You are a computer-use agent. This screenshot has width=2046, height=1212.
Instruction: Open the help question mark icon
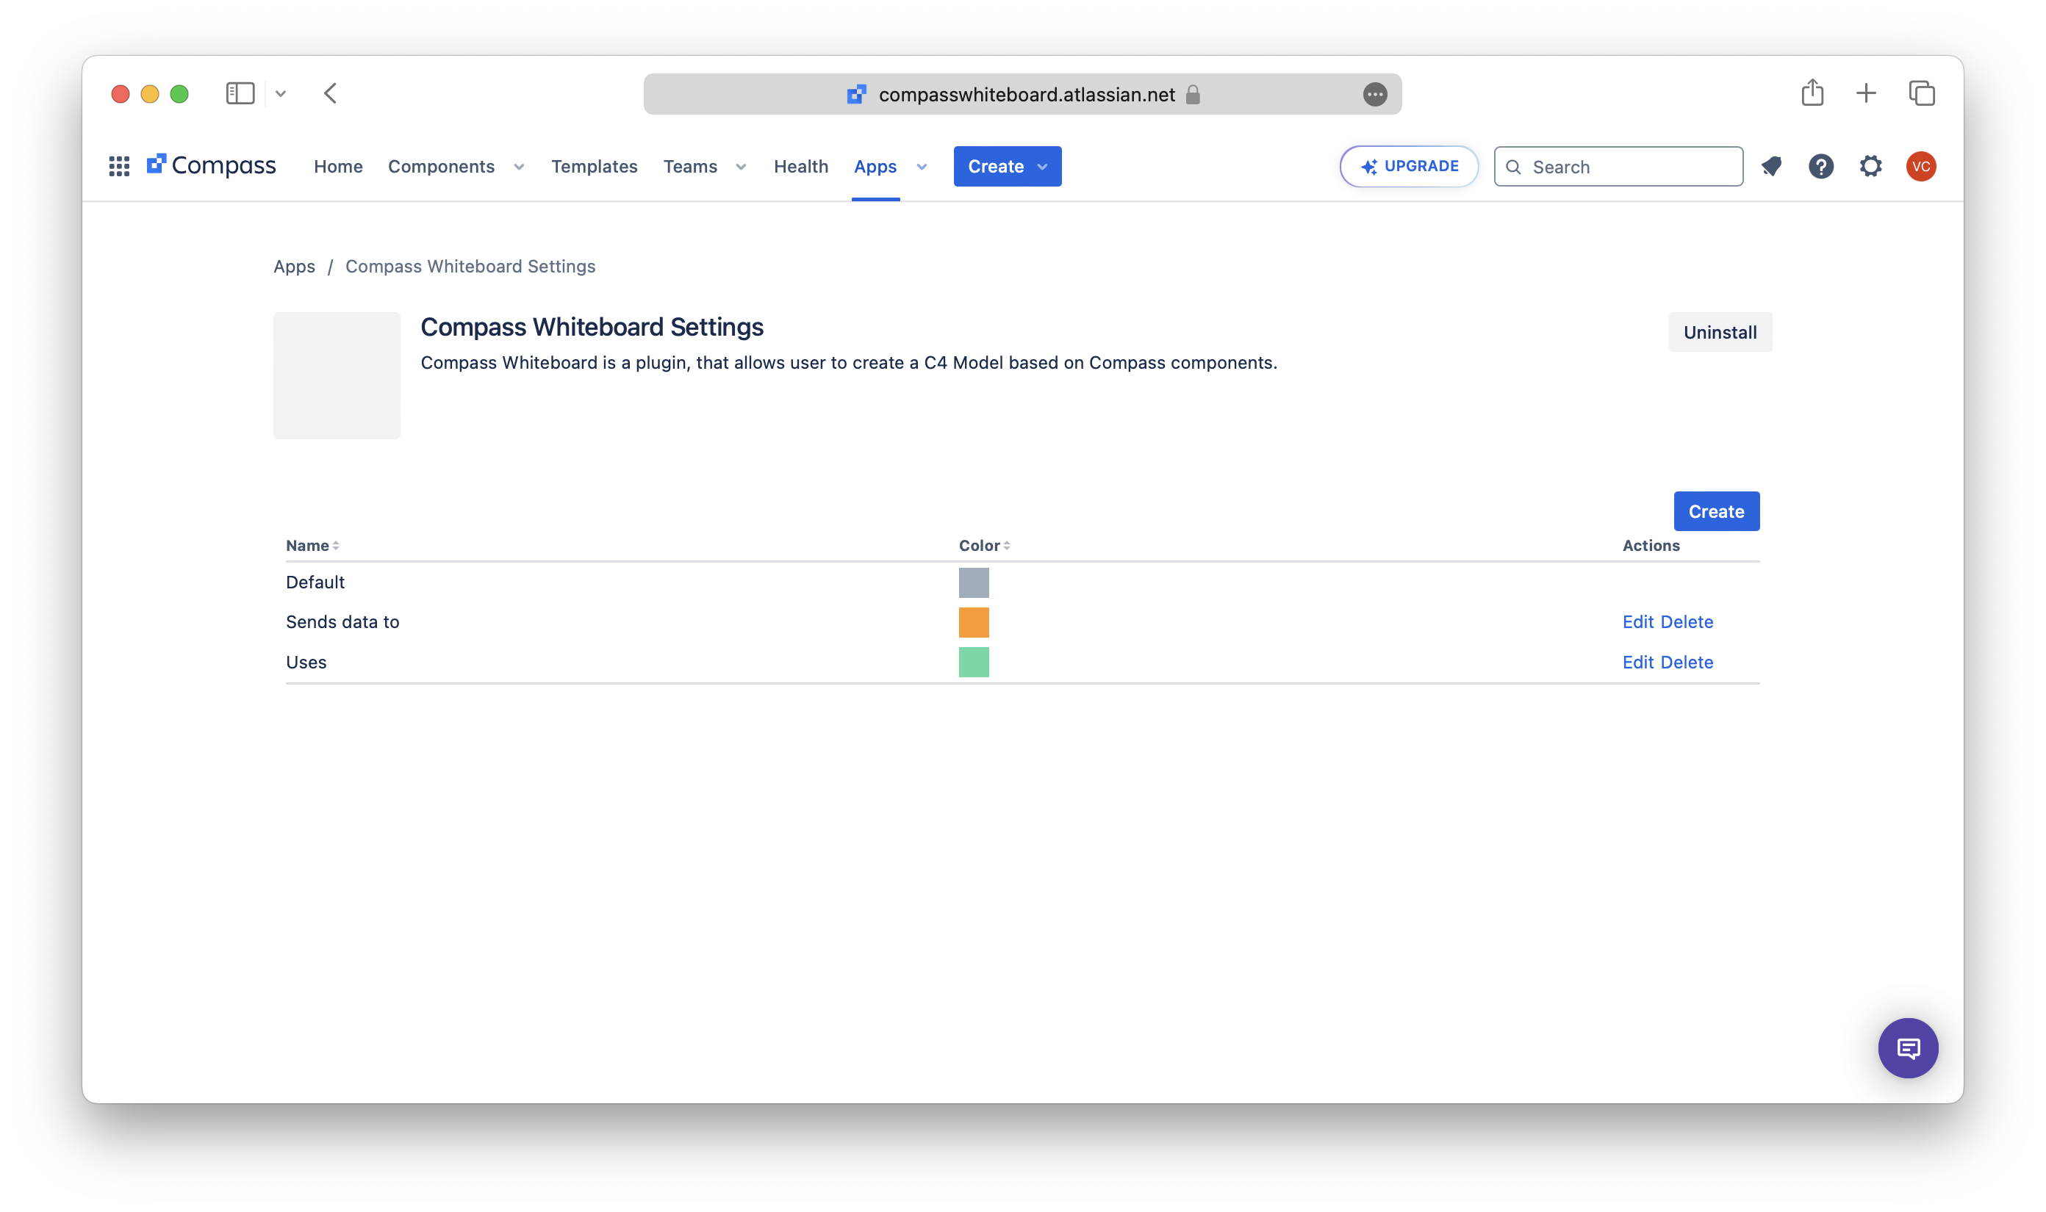(x=1820, y=167)
